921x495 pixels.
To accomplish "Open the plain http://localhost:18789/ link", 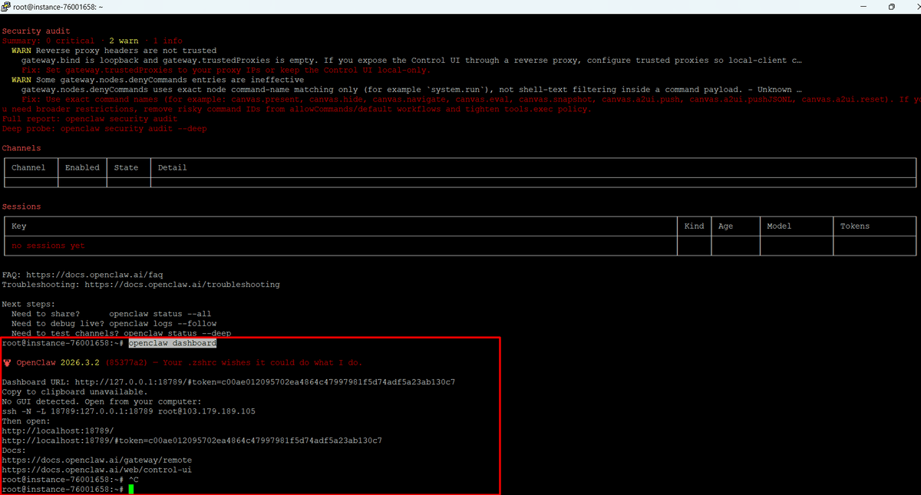I will click(x=58, y=431).
